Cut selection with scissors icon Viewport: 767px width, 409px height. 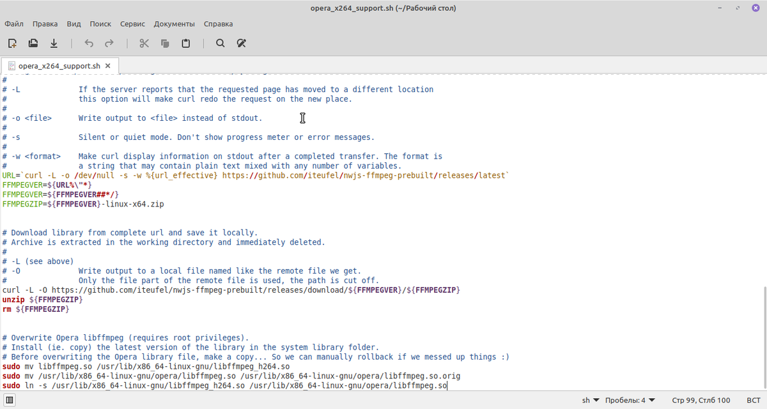144,43
